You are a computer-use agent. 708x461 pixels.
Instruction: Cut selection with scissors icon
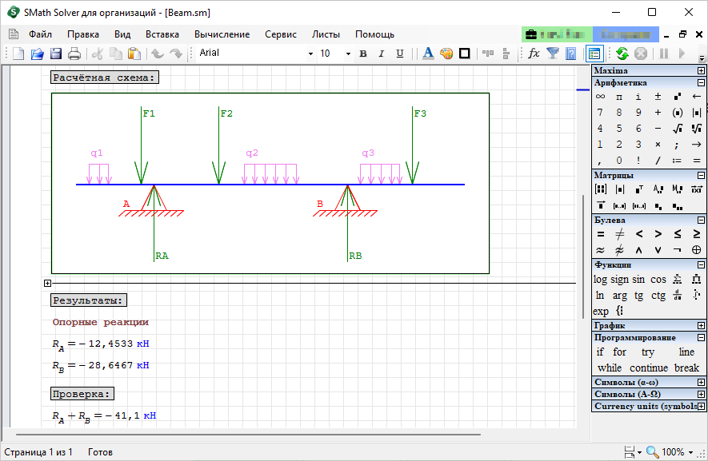(97, 54)
